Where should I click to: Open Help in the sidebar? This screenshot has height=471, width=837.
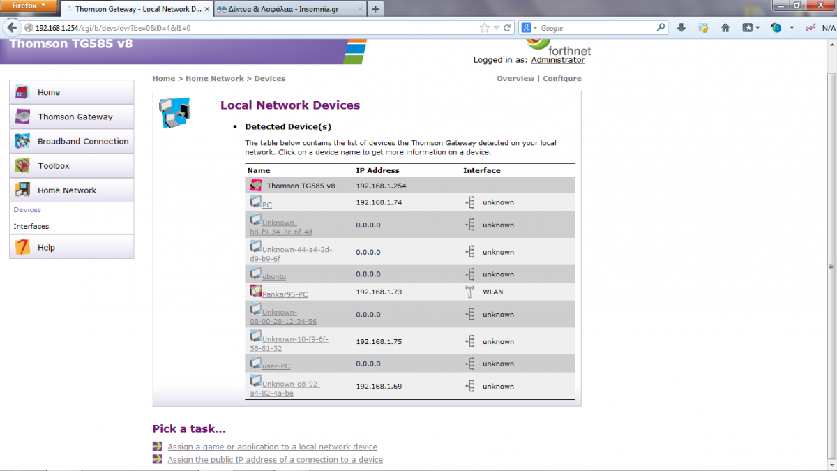71,247
